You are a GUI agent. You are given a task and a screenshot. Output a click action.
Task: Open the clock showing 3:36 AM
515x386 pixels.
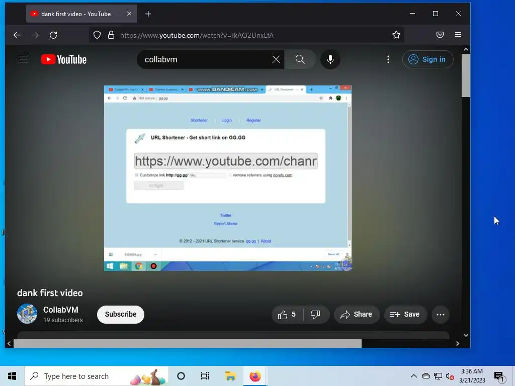point(472,376)
